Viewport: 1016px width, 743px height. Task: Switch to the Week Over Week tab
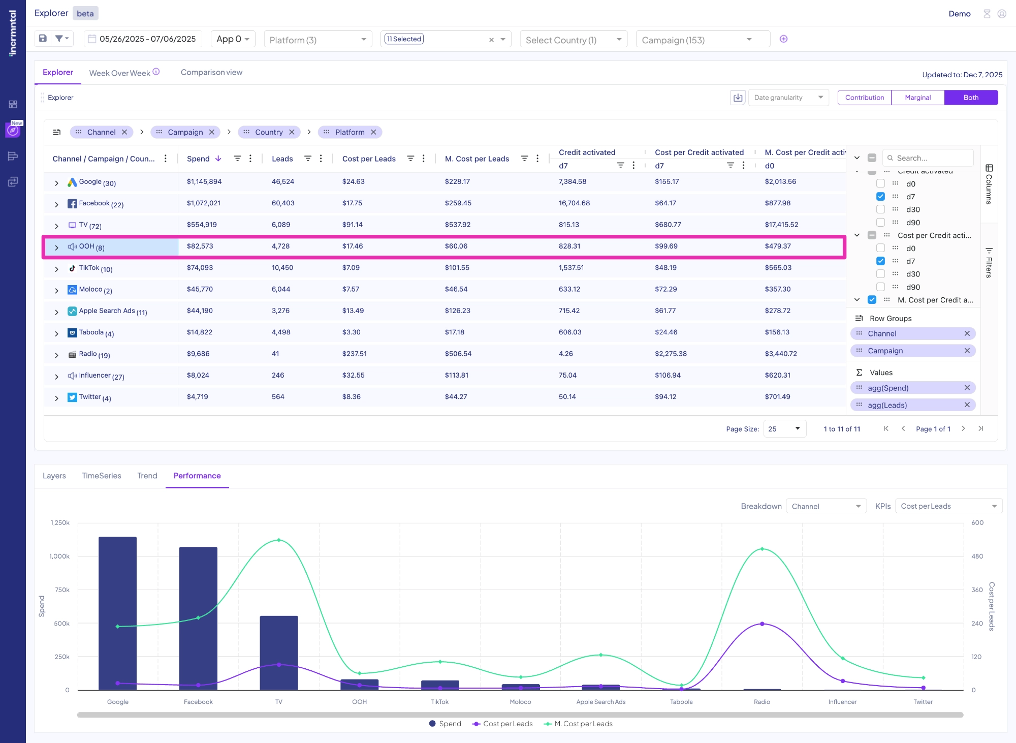click(x=120, y=73)
